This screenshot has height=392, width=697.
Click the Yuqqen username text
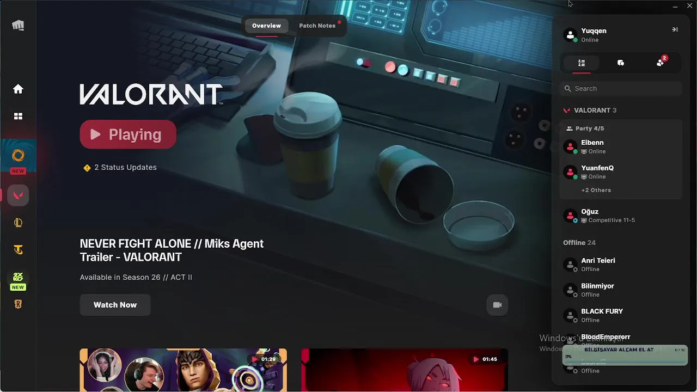tap(594, 31)
